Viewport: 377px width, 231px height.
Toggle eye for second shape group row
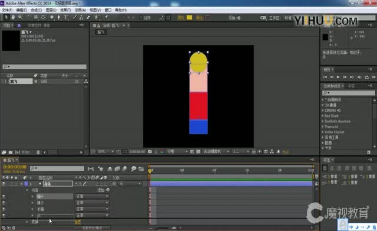click(4, 203)
